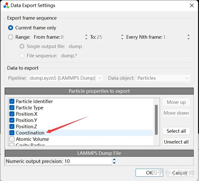Image resolution: width=199 pixels, height=181 pixels.
Task: Toggle the Position.Z checkbox
Action: (x=12, y=126)
